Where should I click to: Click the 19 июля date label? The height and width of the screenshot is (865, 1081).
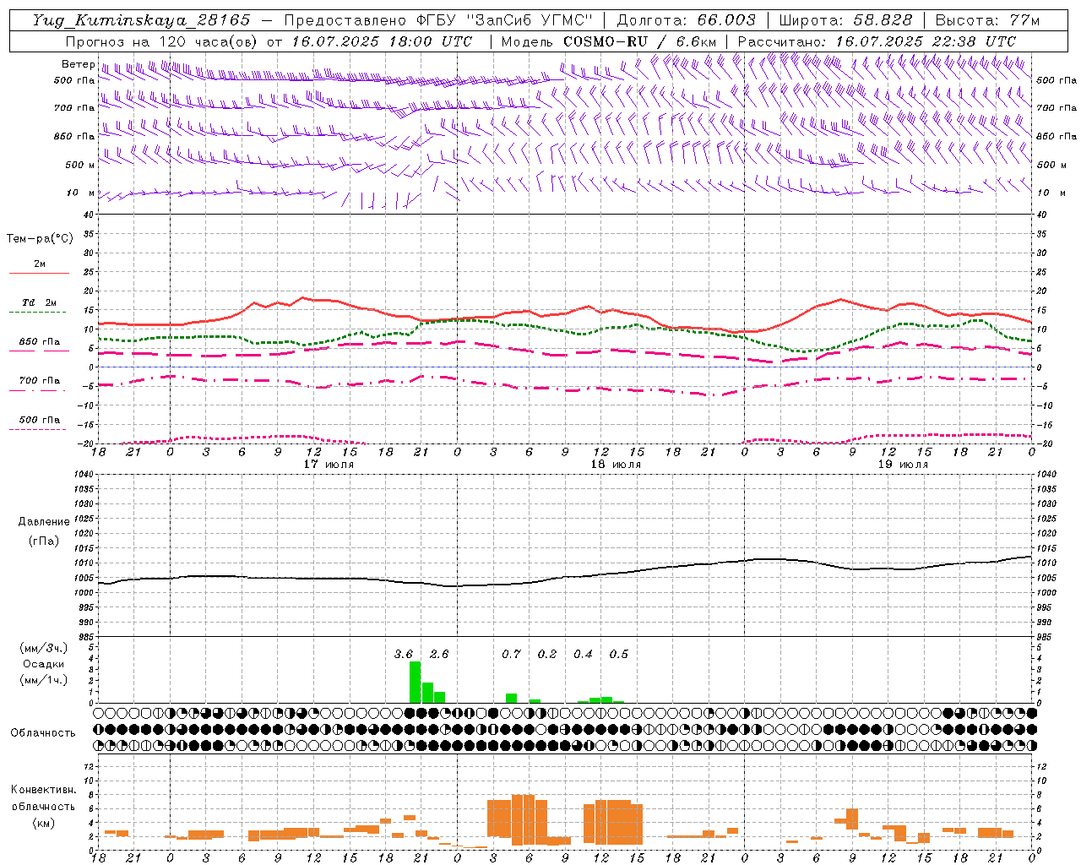click(x=903, y=464)
